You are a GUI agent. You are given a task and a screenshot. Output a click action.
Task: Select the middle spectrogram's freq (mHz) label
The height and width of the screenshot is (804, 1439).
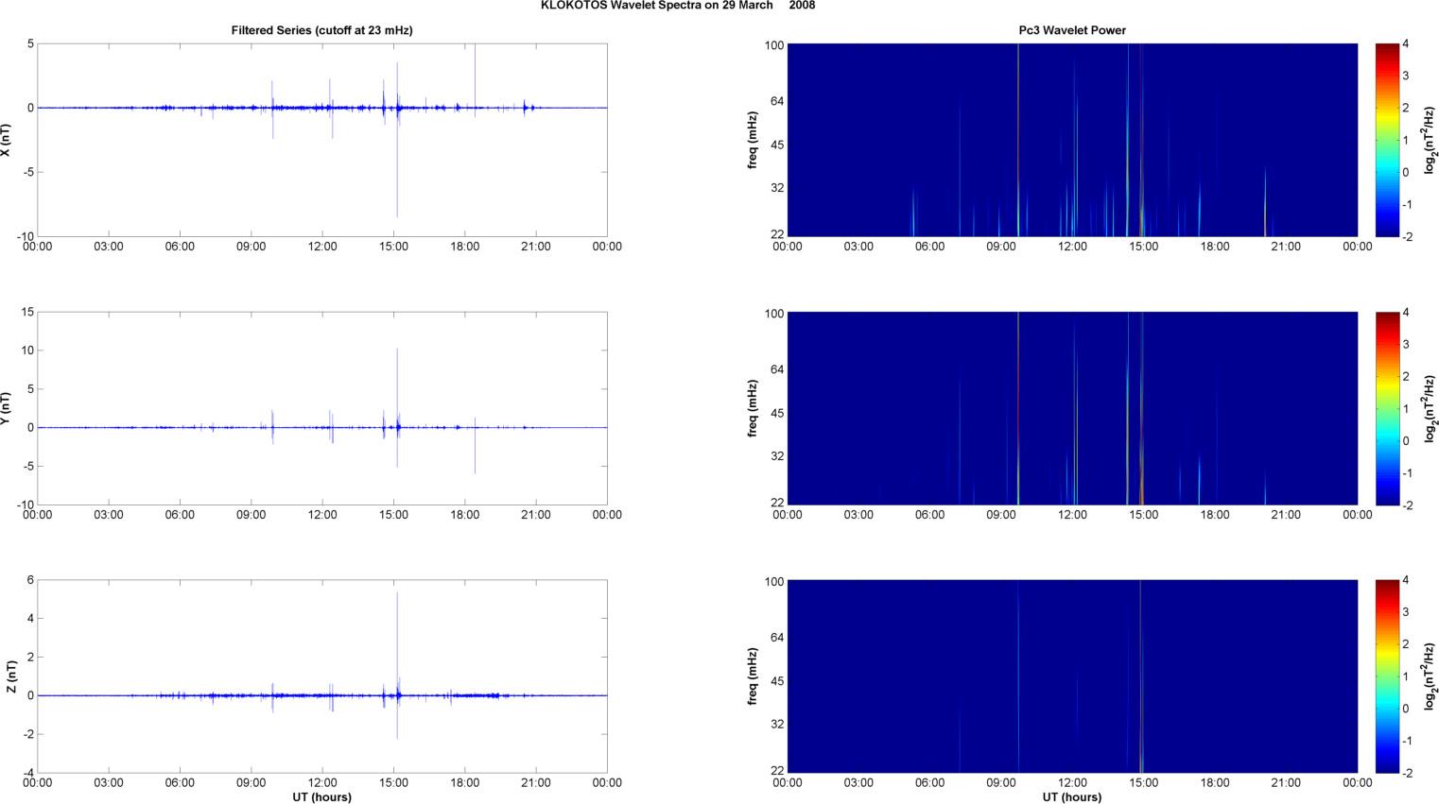[753, 408]
